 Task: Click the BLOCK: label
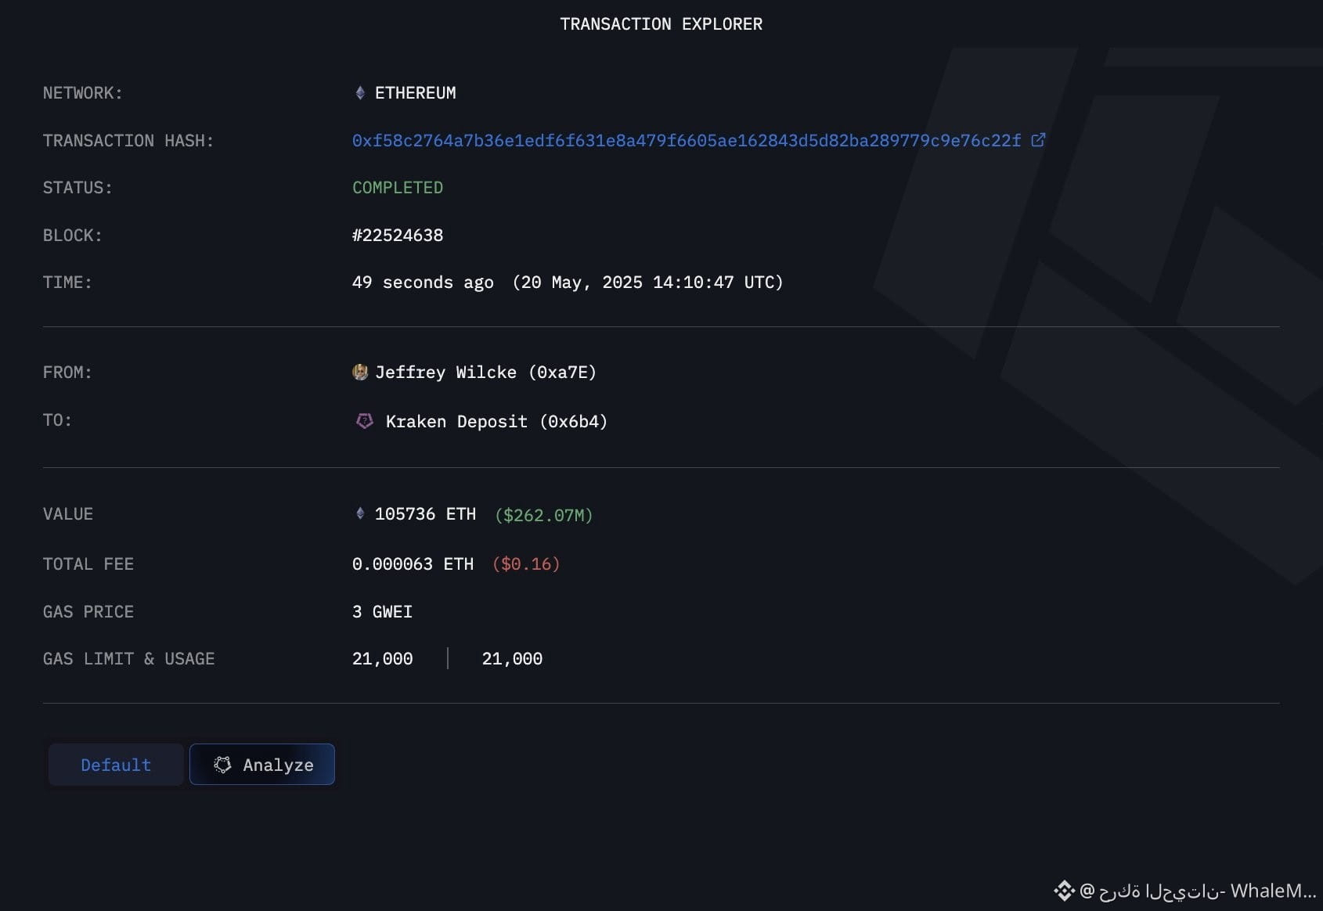point(73,236)
